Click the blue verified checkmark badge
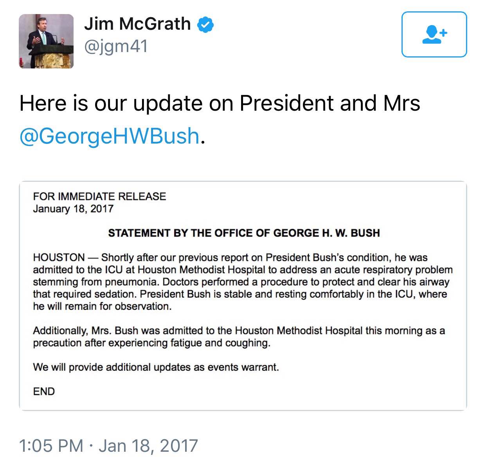The width and height of the screenshot is (486, 467). (205, 24)
